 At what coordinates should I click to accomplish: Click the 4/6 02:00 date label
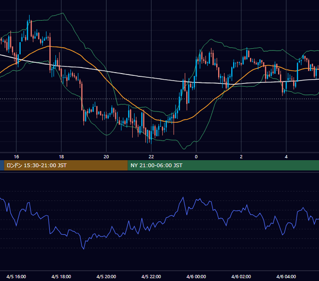(241, 276)
